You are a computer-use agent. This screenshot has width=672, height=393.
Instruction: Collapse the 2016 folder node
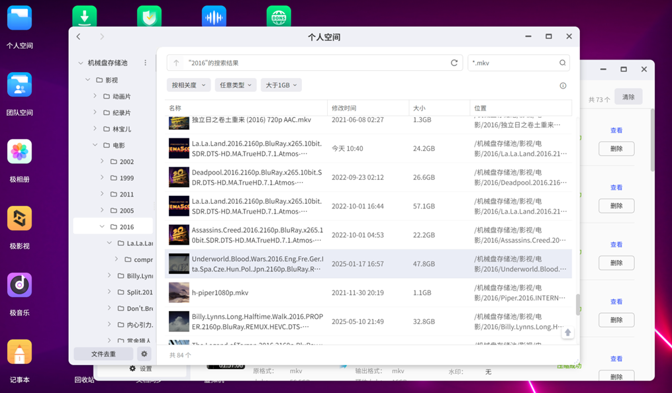tap(102, 226)
